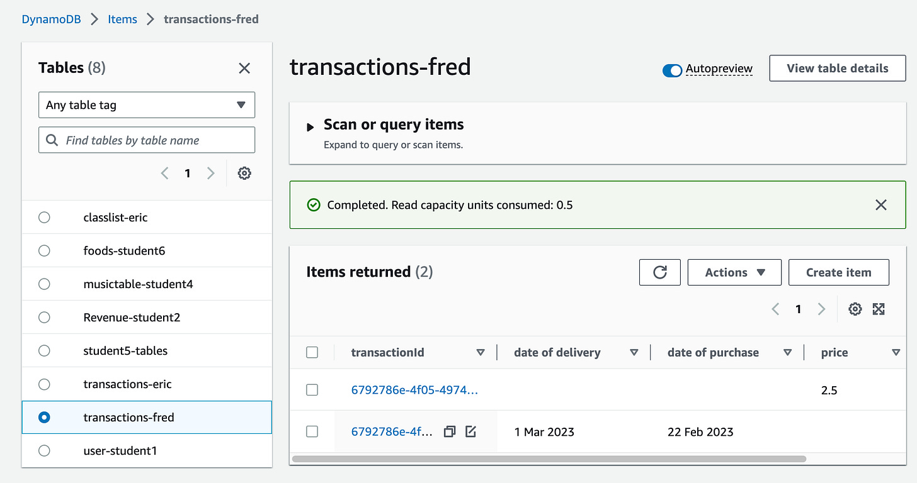Click the transactions-fred breadcrumb text
This screenshot has height=483, width=917.
pos(211,19)
